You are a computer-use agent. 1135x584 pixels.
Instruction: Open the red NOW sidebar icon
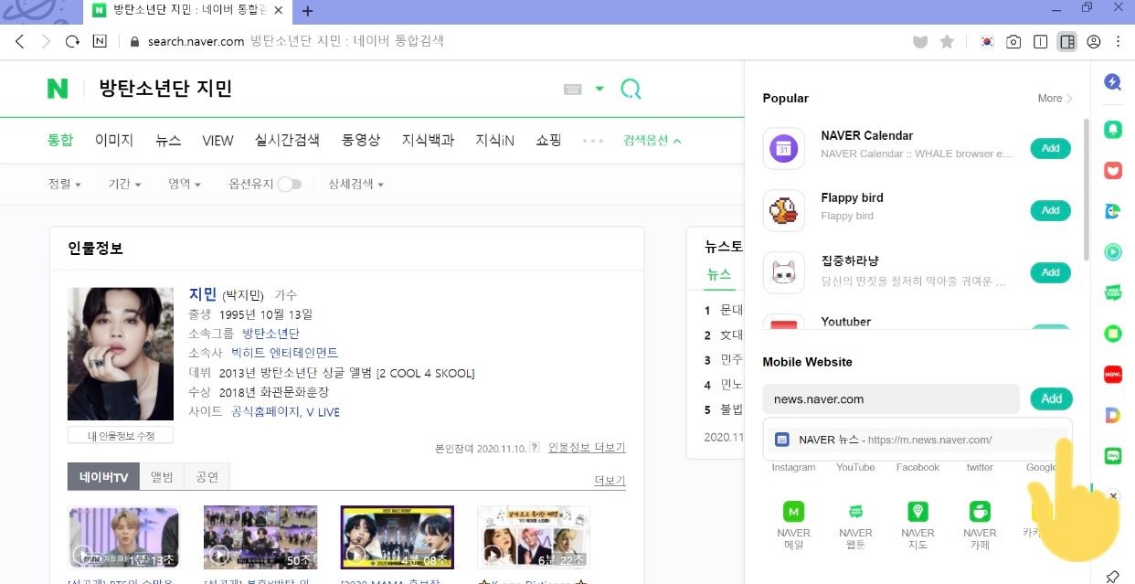(1112, 374)
